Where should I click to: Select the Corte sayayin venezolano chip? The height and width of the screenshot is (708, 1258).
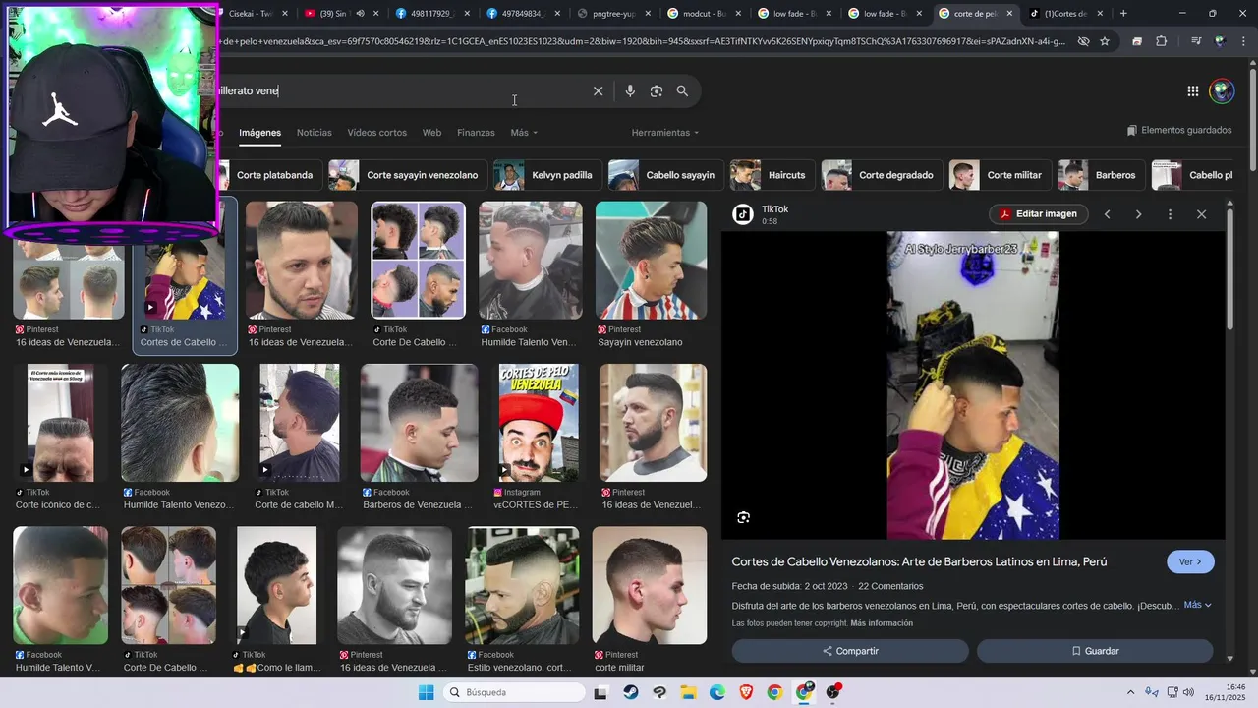[x=408, y=175]
